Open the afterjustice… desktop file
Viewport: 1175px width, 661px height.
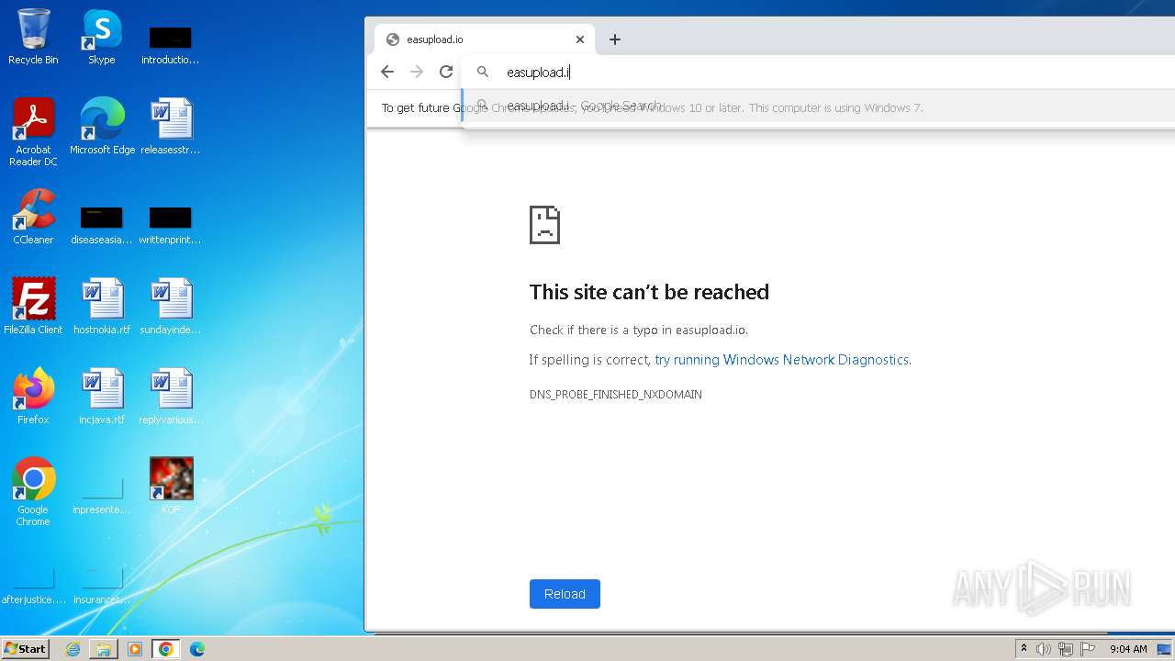click(x=33, y=585)
